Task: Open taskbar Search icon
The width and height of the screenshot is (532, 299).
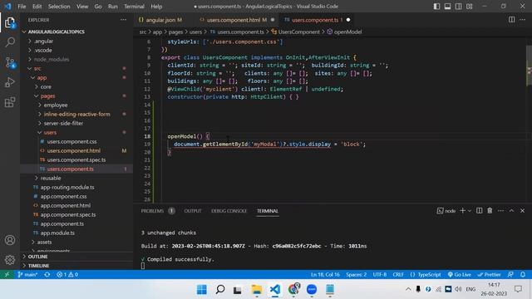Action: tap(220, 289)
